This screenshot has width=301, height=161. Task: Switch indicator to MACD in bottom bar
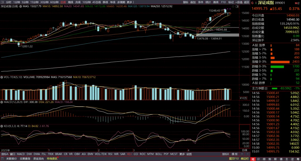(21, 154)
